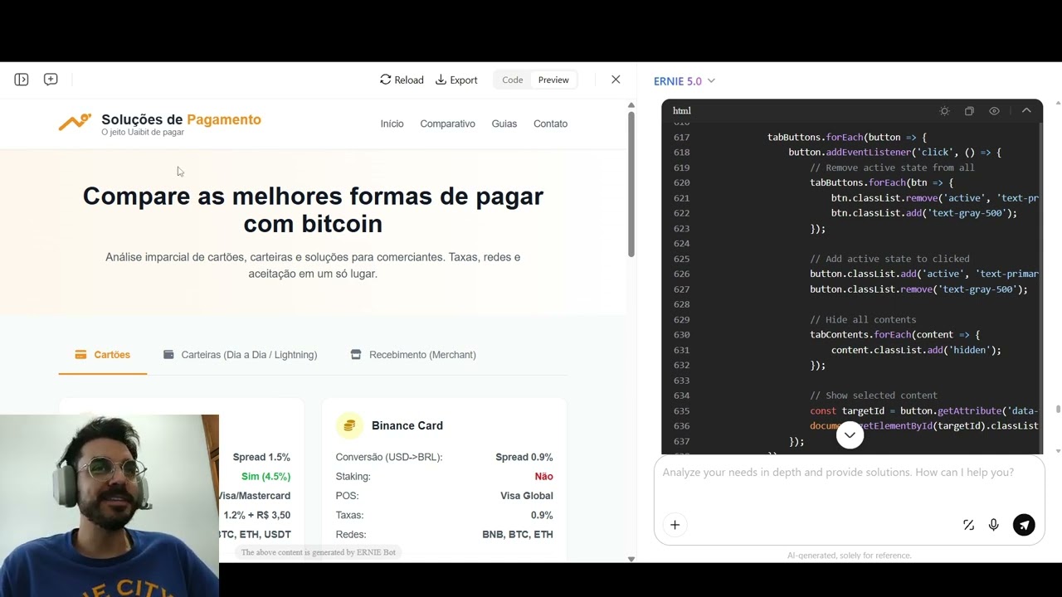Export the generated page
1062x597 pixels.
tap(456, 80)
